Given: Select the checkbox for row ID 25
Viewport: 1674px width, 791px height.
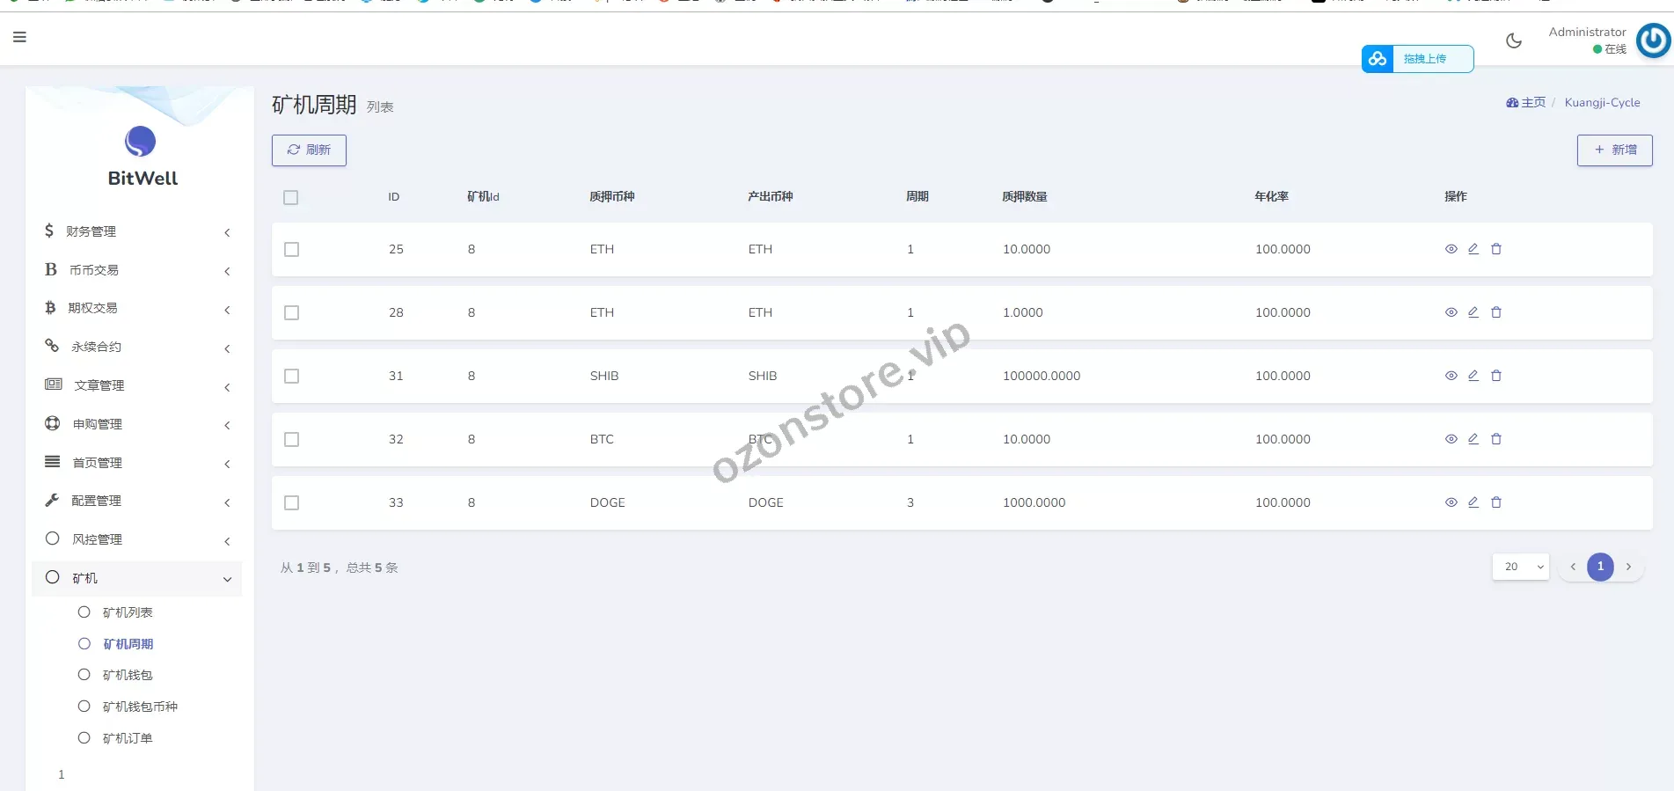Looking at the screenshot, I should [x=292, y=250].
